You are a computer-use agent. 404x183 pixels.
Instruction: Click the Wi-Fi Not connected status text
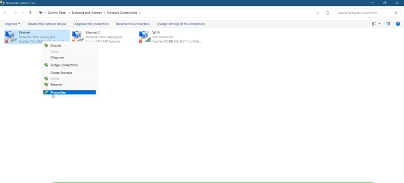163,37
